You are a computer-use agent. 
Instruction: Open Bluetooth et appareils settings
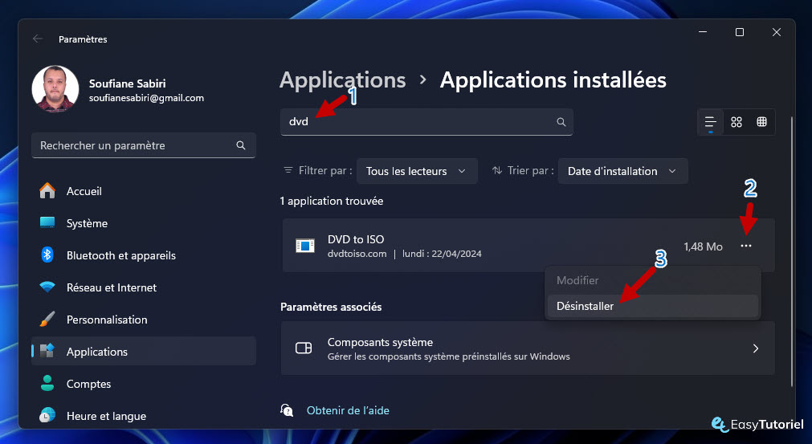[x=144, y=255]
